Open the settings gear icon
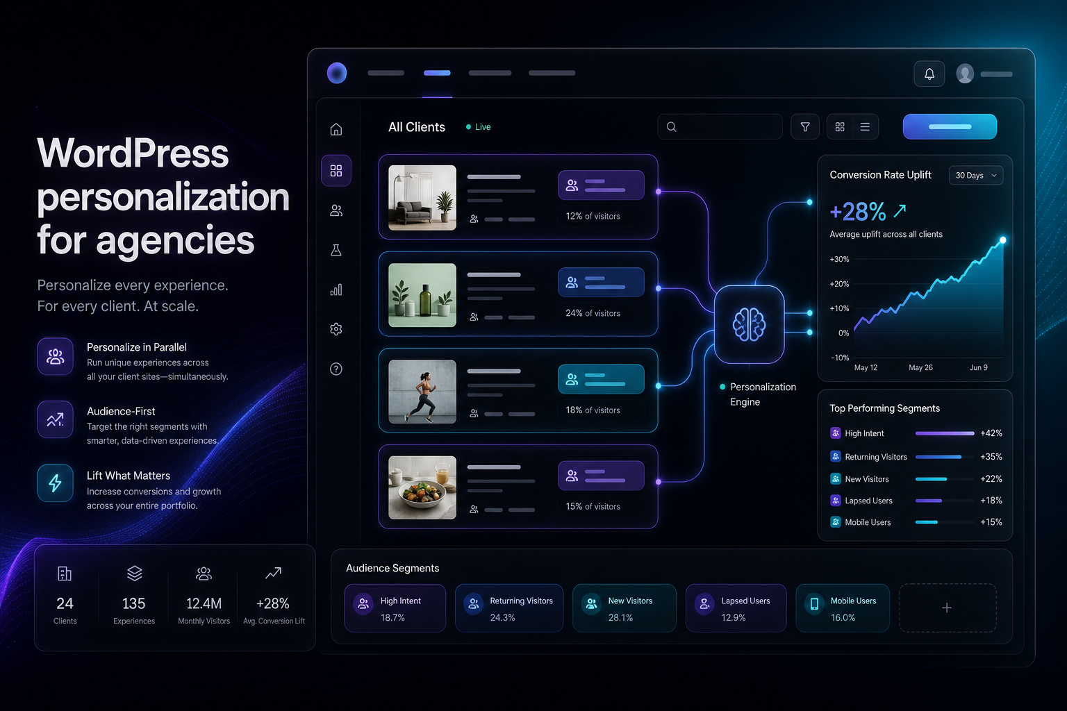Screen dimensions: 1067x711 pyautogui.click(x=336, y=329)
